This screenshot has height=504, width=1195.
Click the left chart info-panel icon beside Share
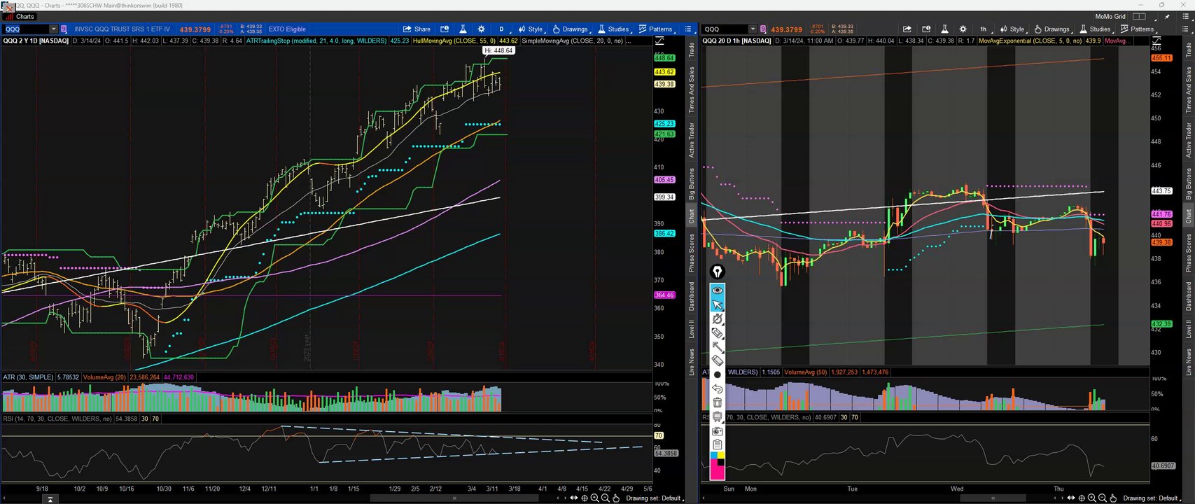[445, 29]
